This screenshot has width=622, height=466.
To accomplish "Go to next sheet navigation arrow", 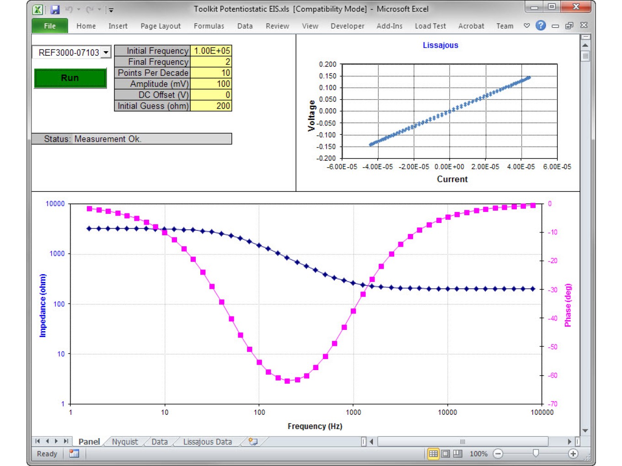I will tap(56, 441).
